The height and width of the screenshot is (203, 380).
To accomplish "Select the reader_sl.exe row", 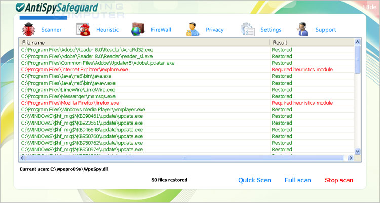I will point(186,56).
